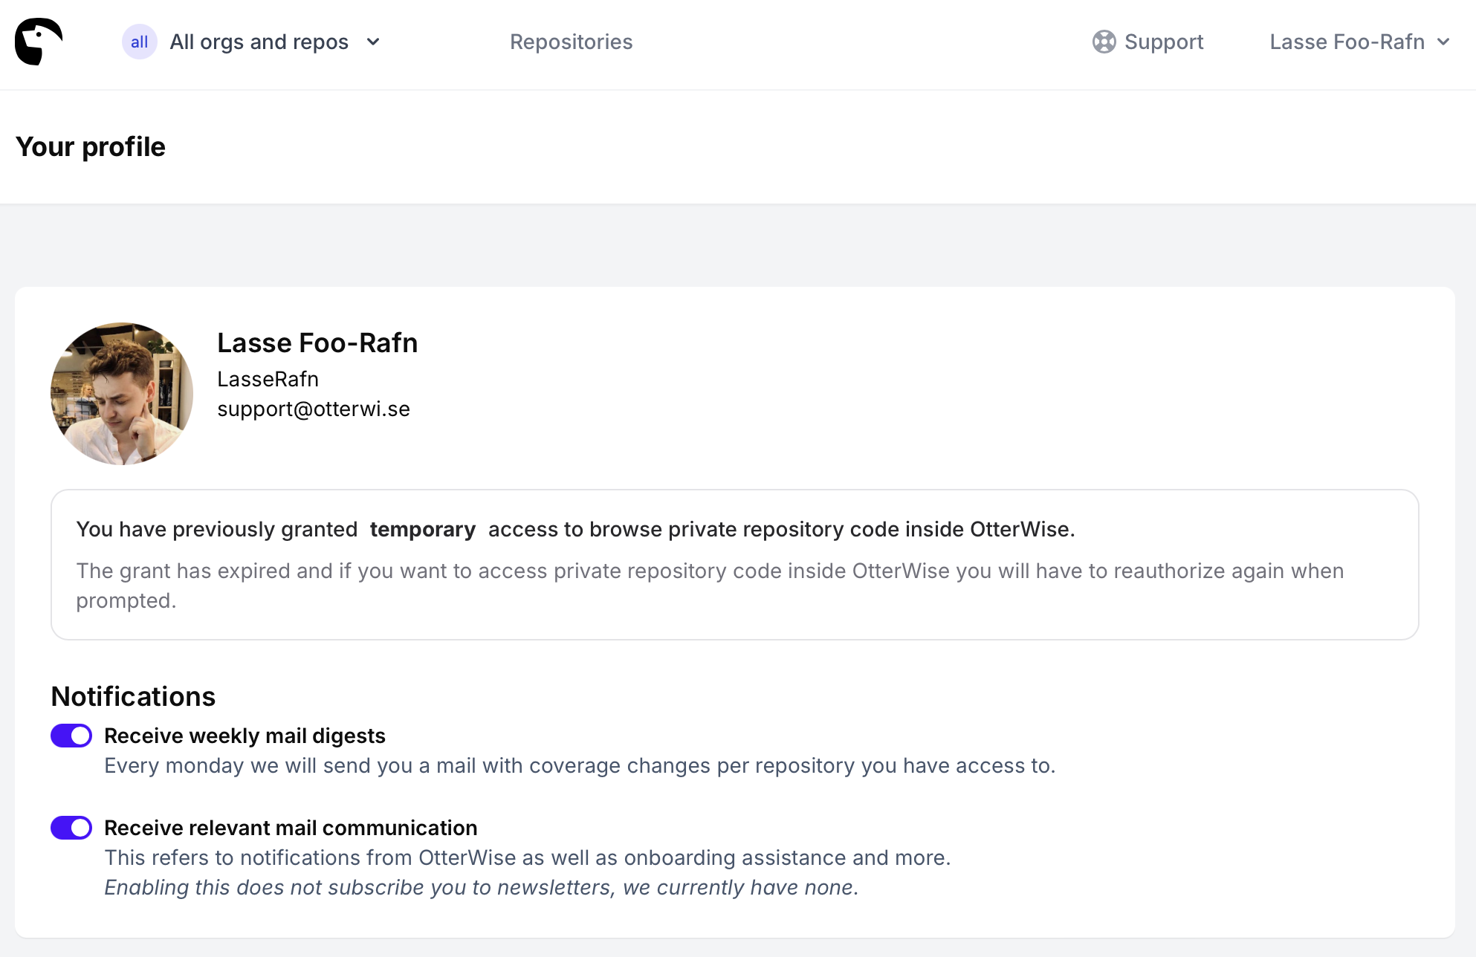
Task: Toggle Receive relevant mail communication switch
Action: pyautogui.click(x=71, y=828)
